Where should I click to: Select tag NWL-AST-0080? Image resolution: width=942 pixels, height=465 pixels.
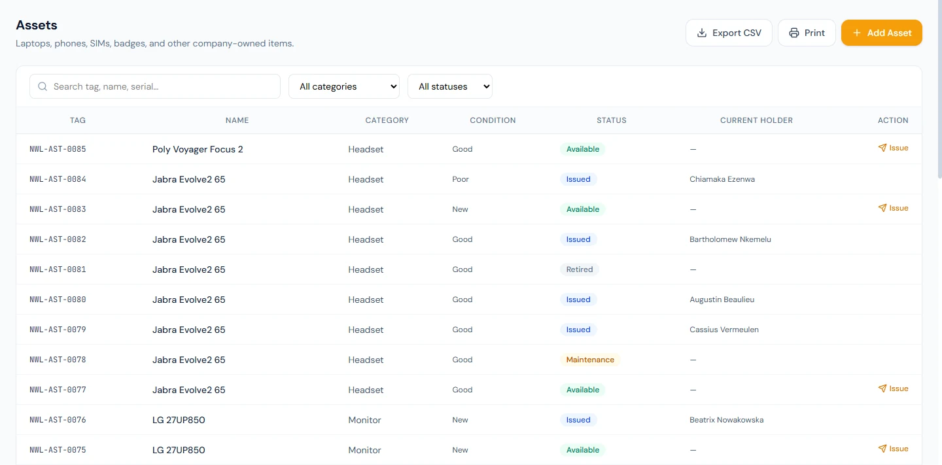tap(58, 300)
